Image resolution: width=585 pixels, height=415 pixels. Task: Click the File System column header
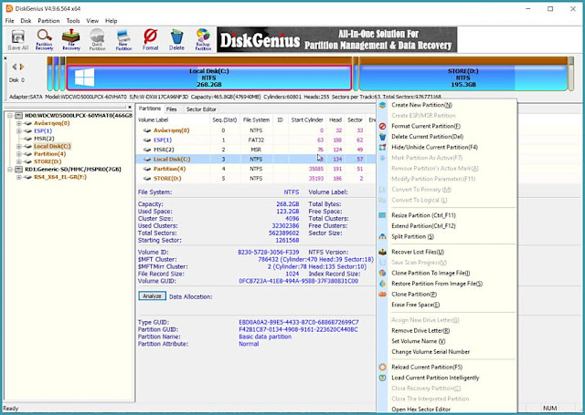pyautogui.click(x=256, y=119)
